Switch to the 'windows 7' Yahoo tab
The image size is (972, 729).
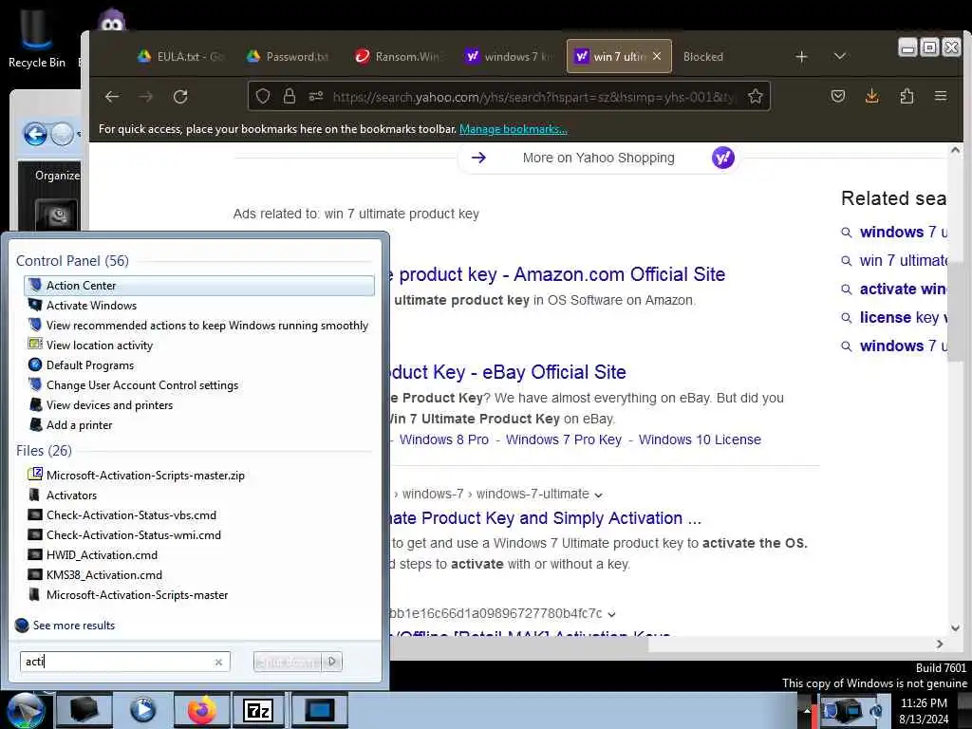(x=509, y=56)
